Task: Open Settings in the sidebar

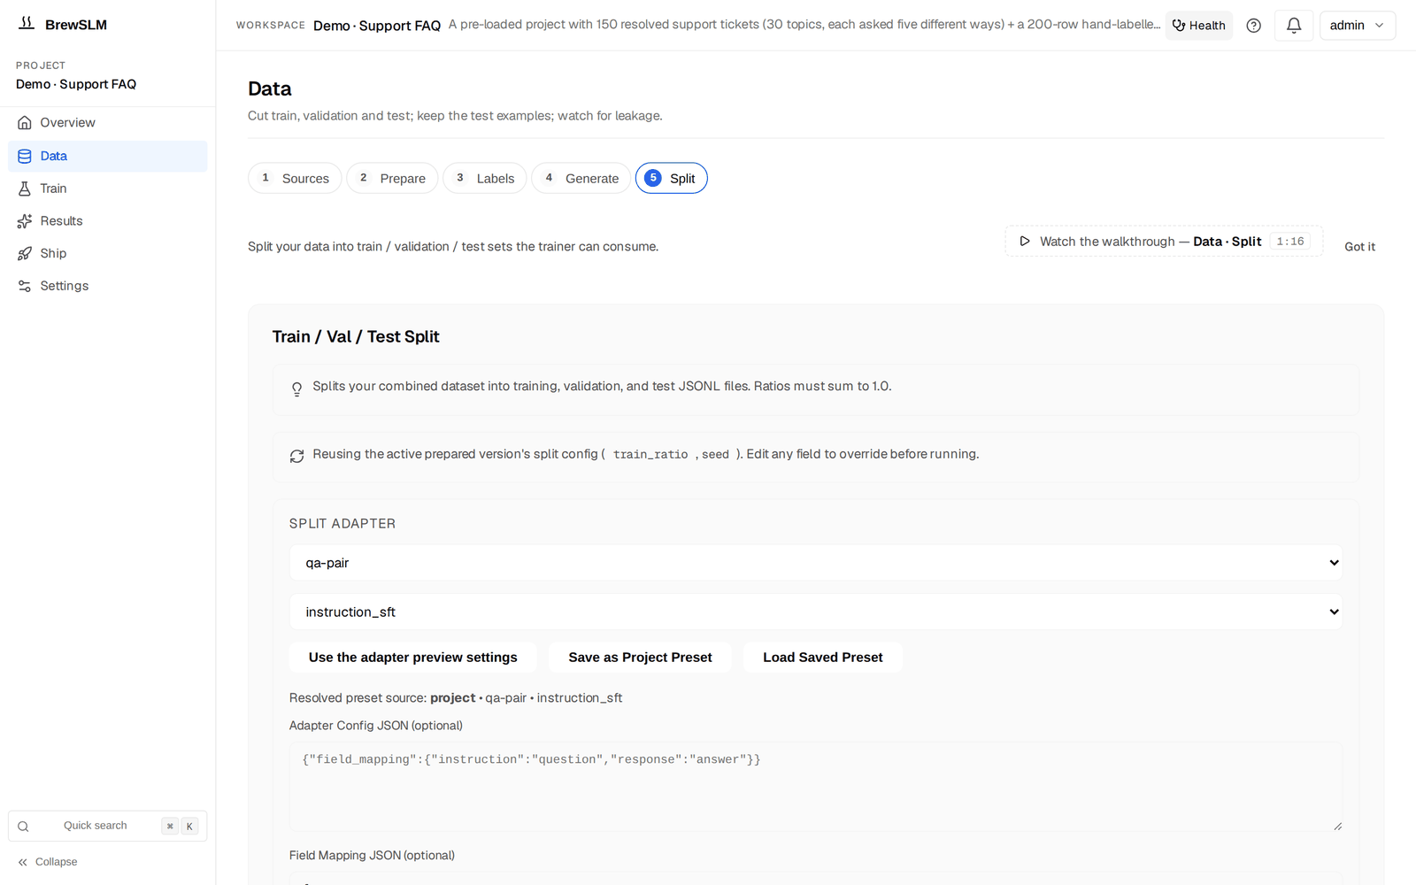Action: [x=108, y=286]
